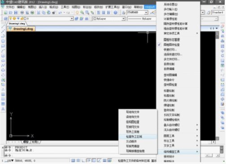
Task: Click the blue Help question icon
Action: click(x=115, y=13)
